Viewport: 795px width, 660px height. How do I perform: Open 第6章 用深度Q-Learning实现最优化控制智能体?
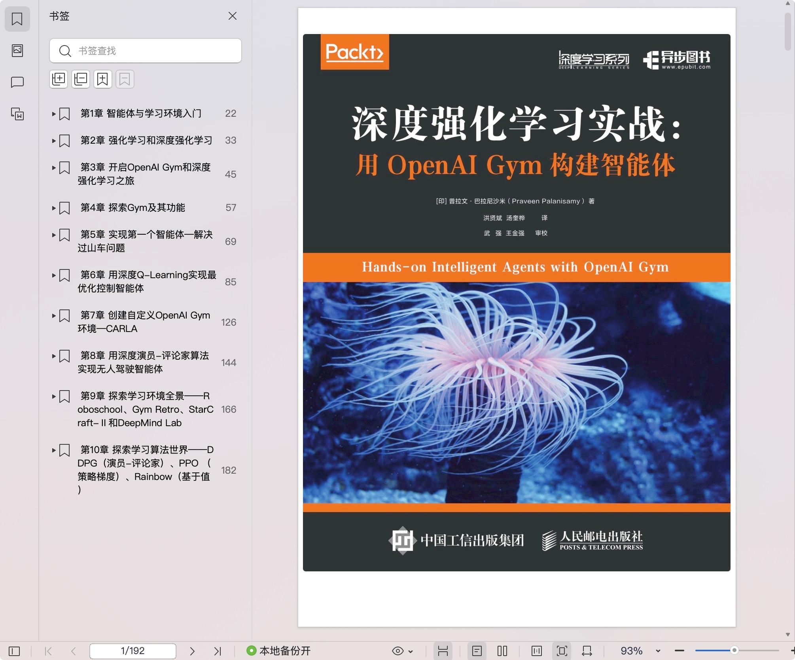pos(147,281)
